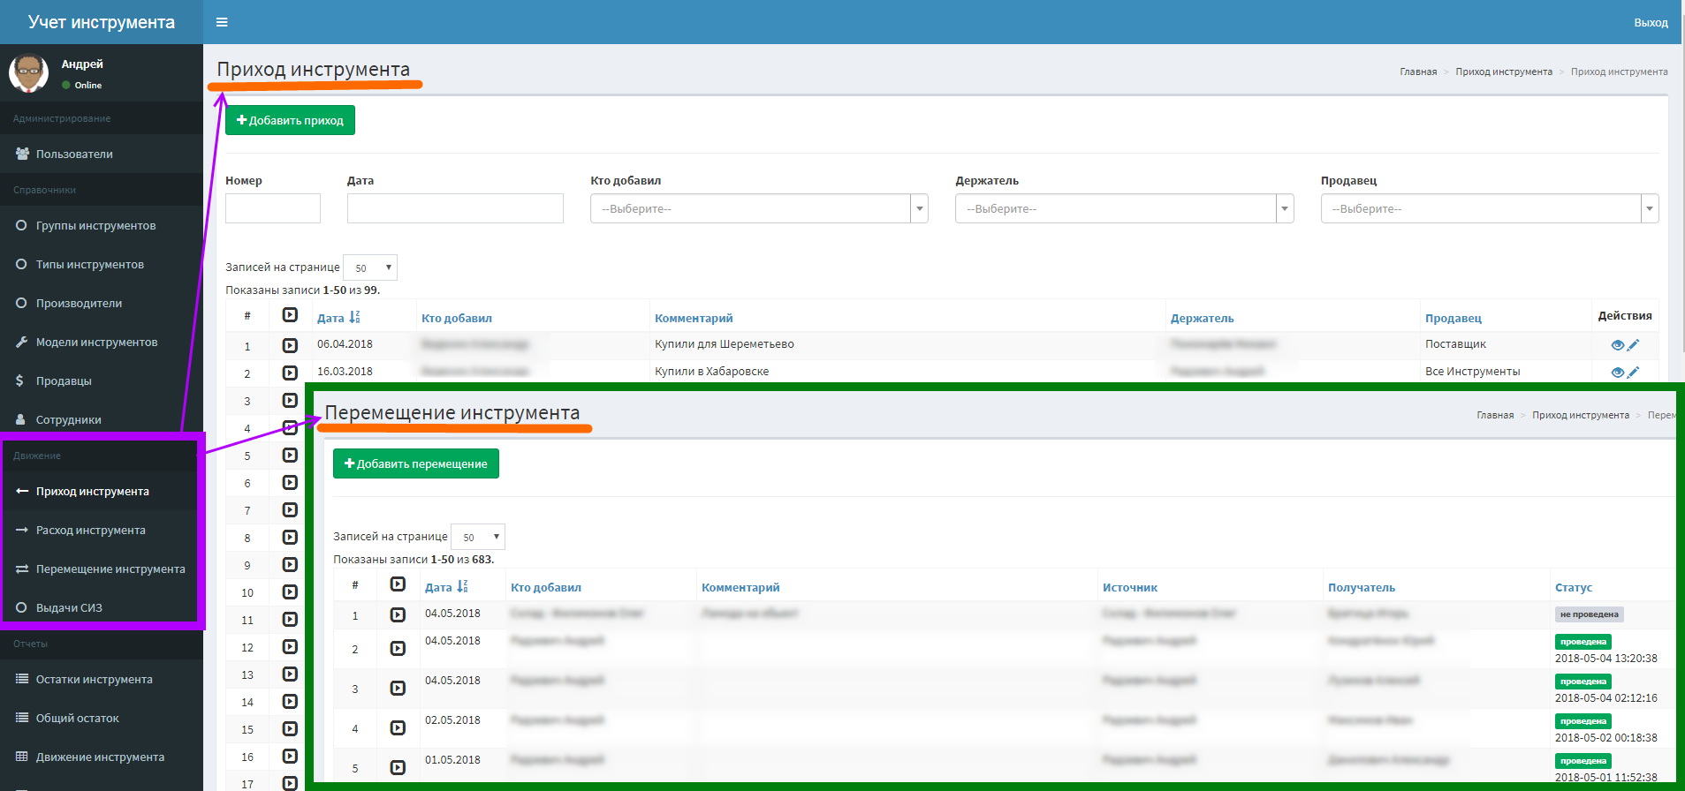Open the Продавец filter dropdown
The width and height of the screenshot is (1685, 791).
1490,208
